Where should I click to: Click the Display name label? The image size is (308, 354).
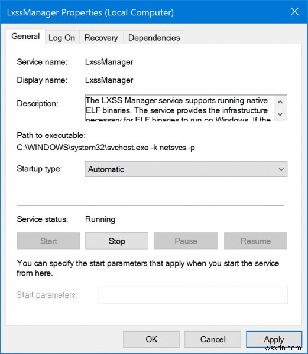(42, 80)
